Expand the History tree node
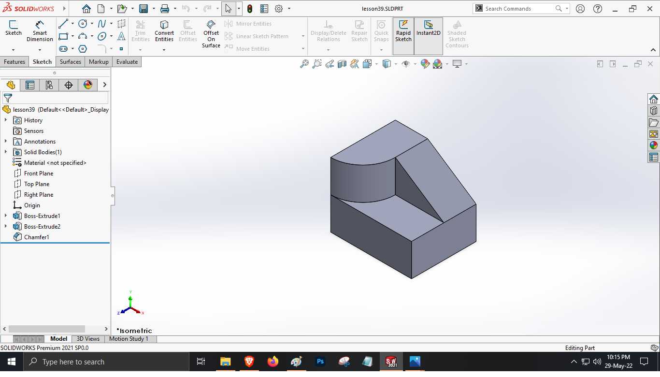The height and width of the screenshot is (377, 660). (6, 120)
